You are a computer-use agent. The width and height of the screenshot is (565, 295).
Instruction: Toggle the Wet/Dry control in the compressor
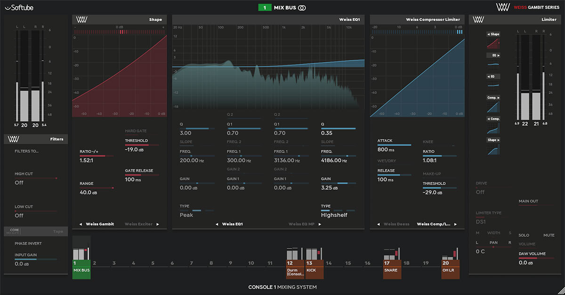pos(386,161)
